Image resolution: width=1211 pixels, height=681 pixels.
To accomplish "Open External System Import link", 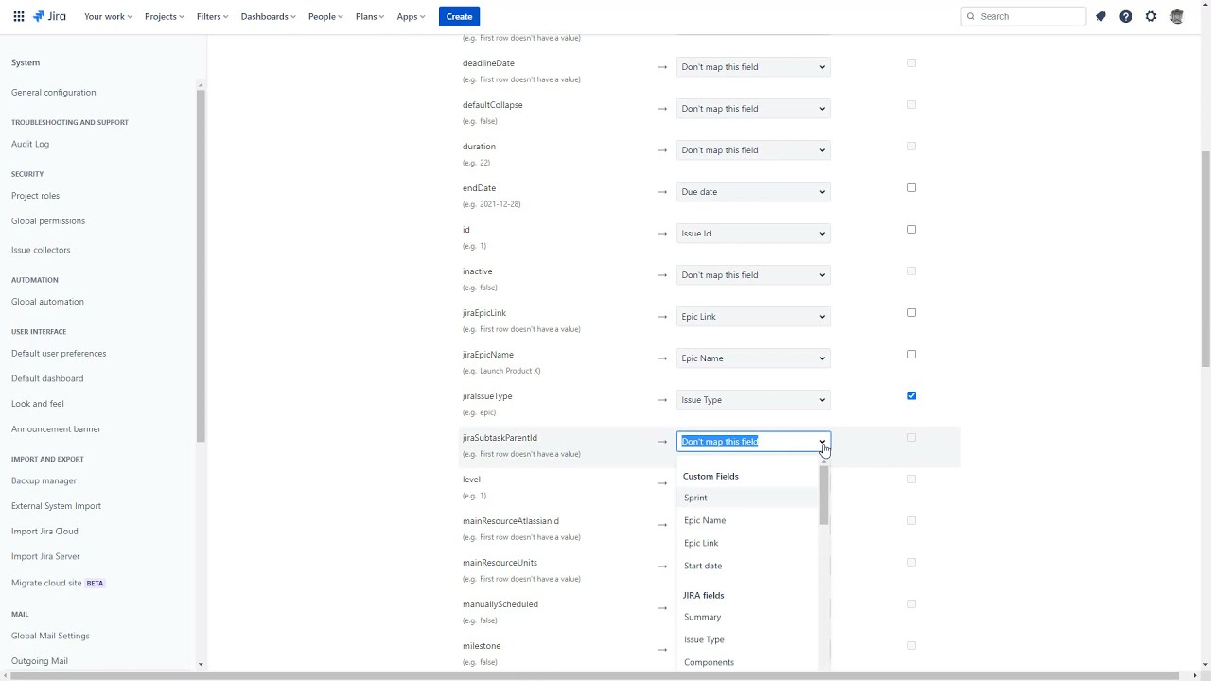I will [56, 506].
